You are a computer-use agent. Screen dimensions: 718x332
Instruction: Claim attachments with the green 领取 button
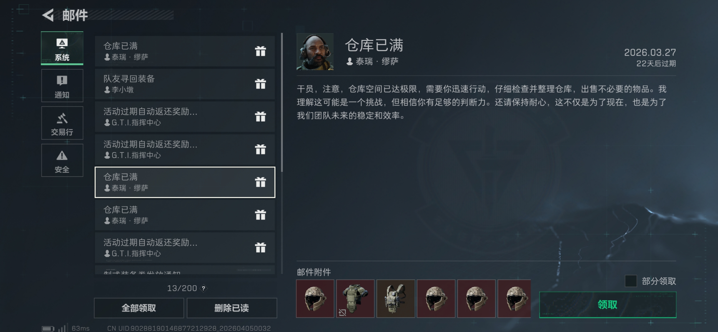pyautogui.click(x=608, y=305)
